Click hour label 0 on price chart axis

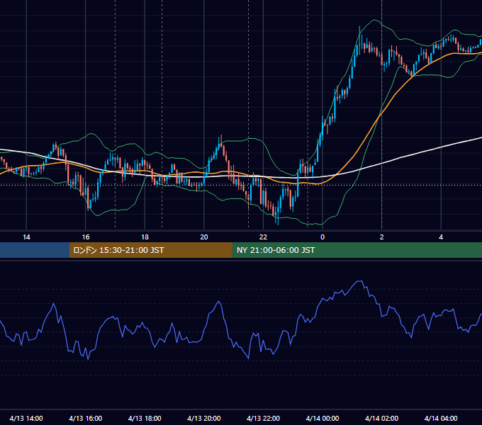323,237
